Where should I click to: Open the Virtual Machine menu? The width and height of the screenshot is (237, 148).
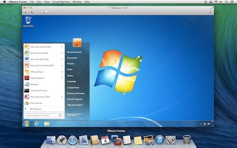click(x=61, y=2)
